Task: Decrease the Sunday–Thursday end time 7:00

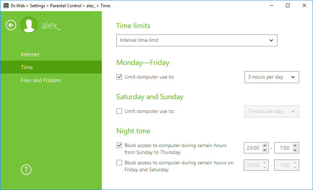Action: point(295,150)
